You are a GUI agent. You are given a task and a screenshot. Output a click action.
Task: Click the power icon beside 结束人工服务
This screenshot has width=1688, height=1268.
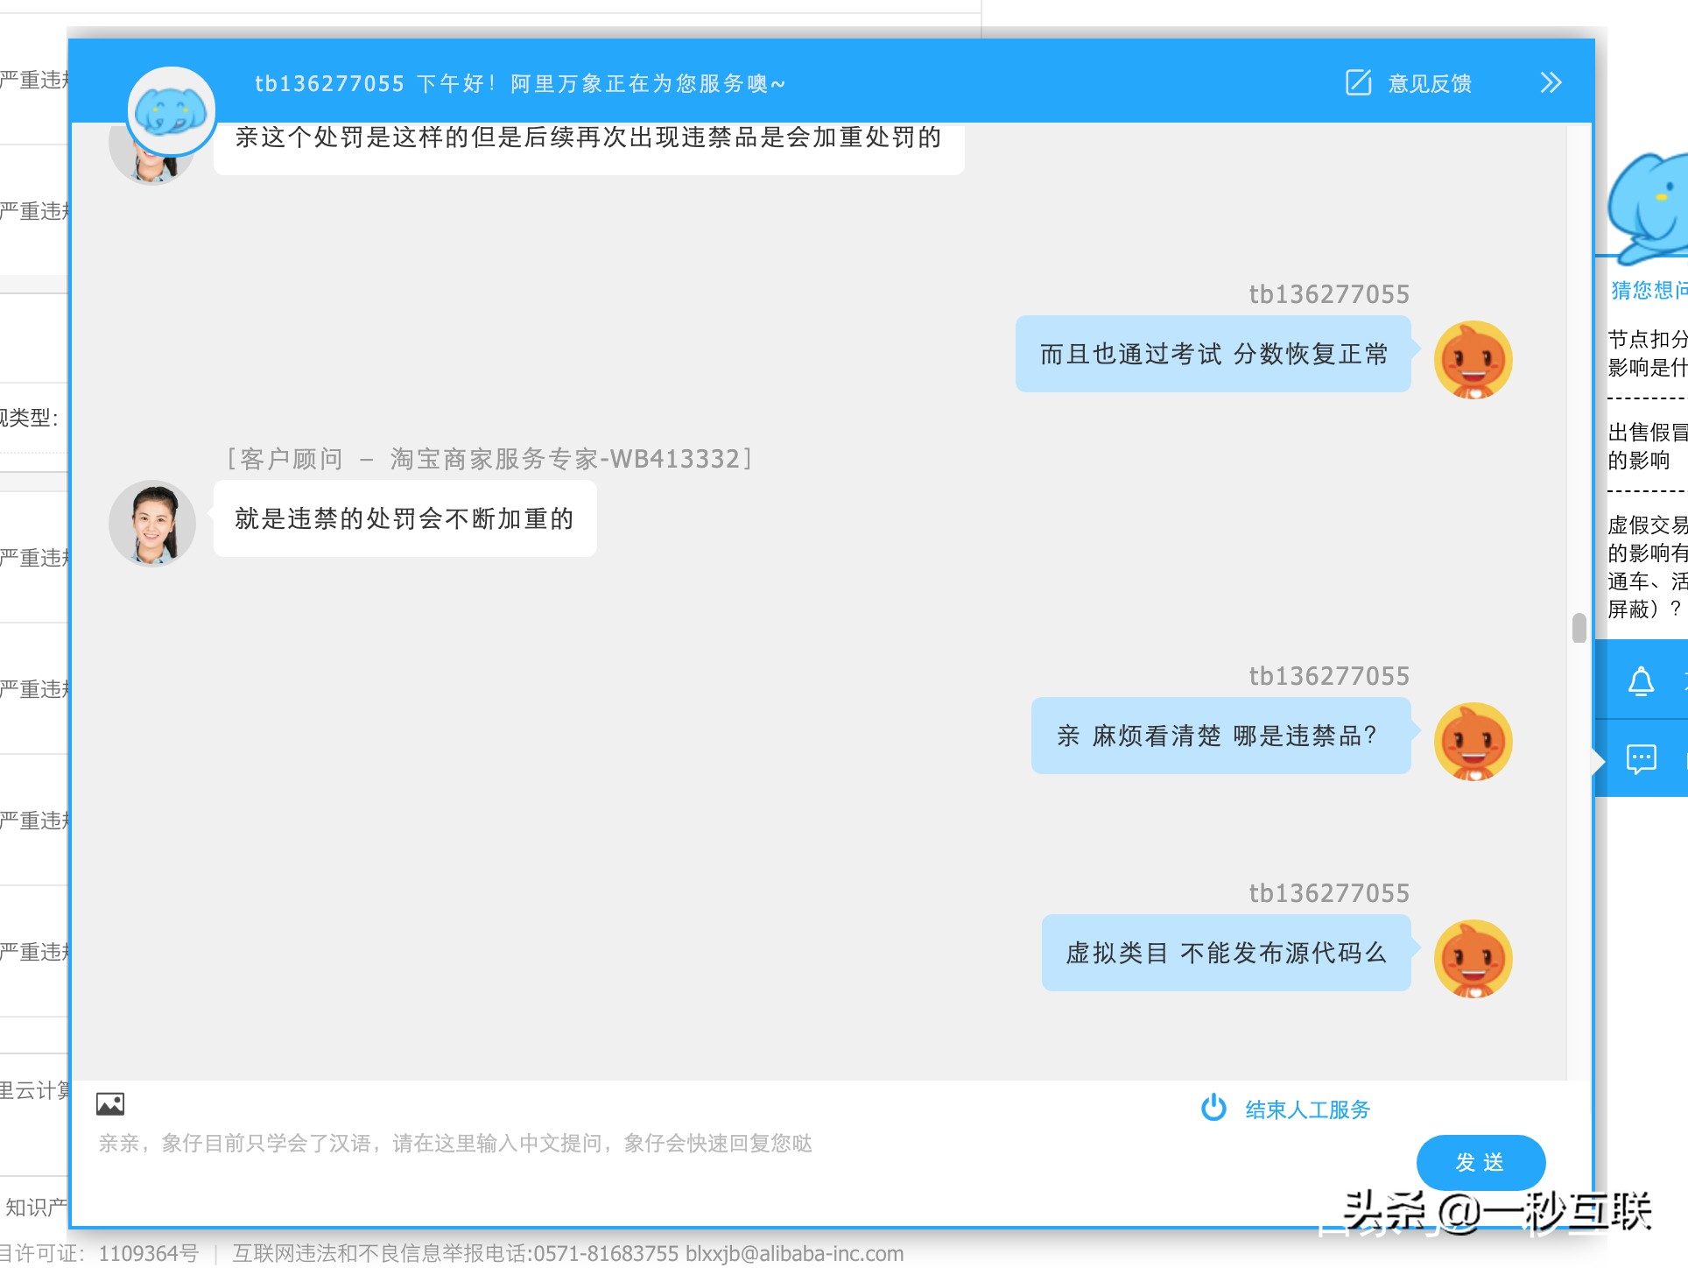coord(1213,1108)
